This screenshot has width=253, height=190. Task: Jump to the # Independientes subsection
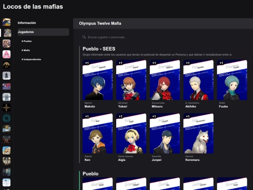tap(31, 59)
